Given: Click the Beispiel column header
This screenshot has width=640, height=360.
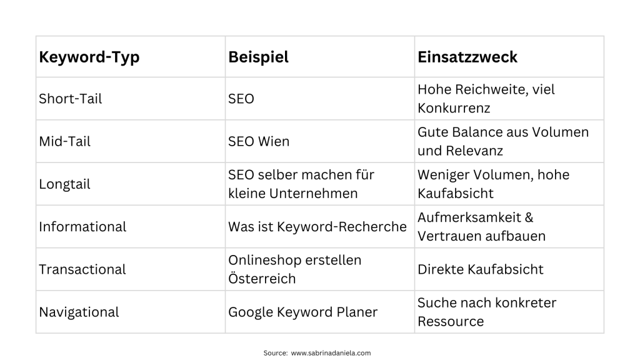Looking at the screenshot, I should [x=259, y=57].
